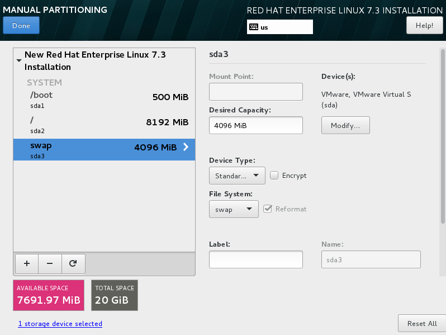
Task: Click the Total Space 20 GiB box
Action: tap(115, 295)
